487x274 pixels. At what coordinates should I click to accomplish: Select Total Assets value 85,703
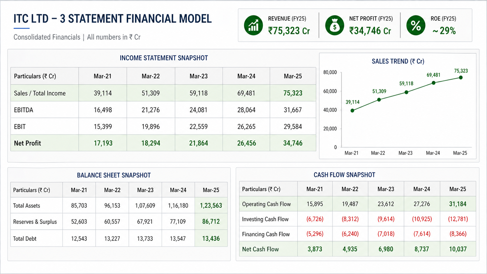pyautogui.click(x=79, y=206)
